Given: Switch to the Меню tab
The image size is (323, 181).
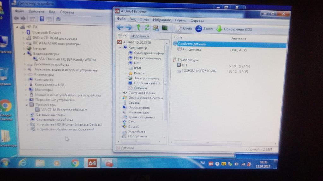Looking at the screenshot, I should (122, 35).
